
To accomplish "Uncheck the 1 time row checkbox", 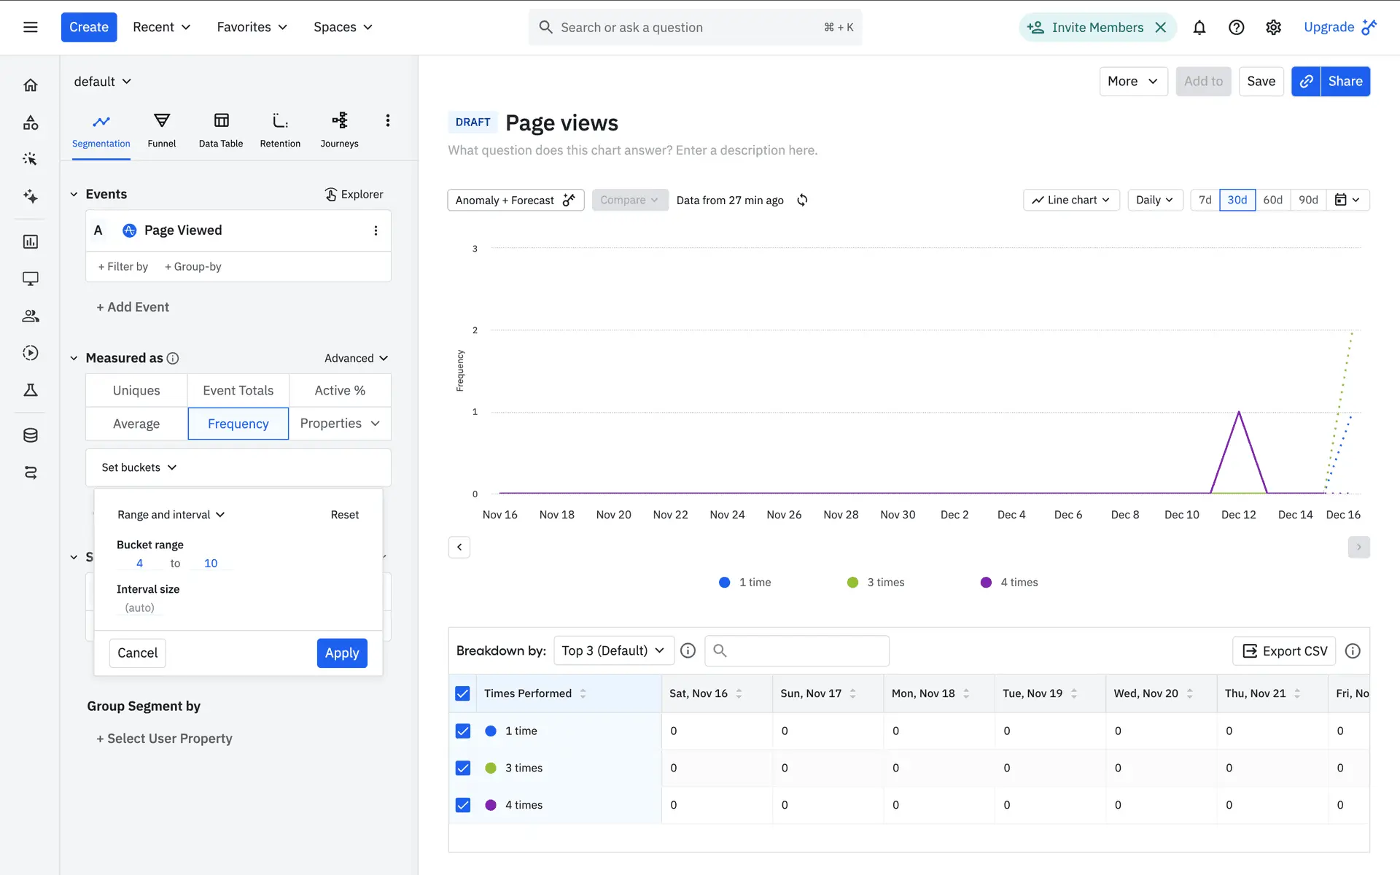I will tap(463, 731).
